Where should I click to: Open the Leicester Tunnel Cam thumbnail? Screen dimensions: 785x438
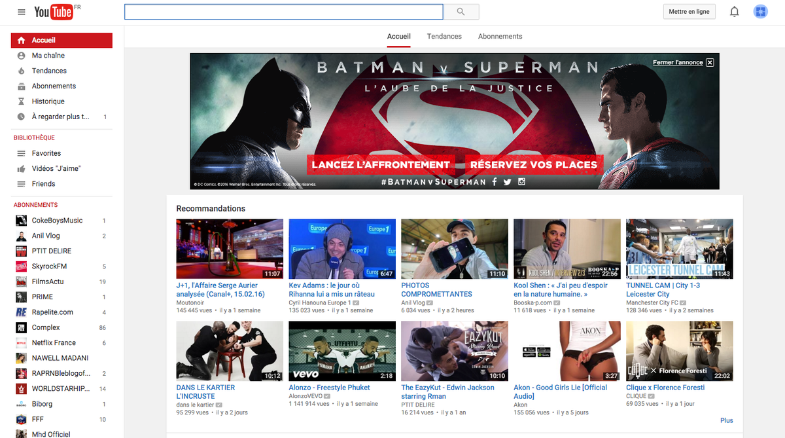point(680,249)
